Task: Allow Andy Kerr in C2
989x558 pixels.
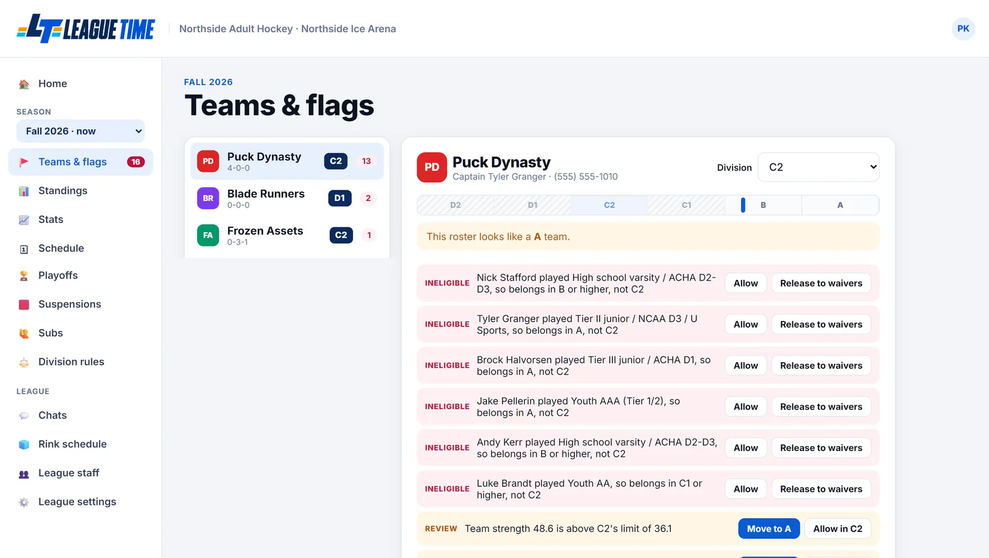Action: point(745,448)
